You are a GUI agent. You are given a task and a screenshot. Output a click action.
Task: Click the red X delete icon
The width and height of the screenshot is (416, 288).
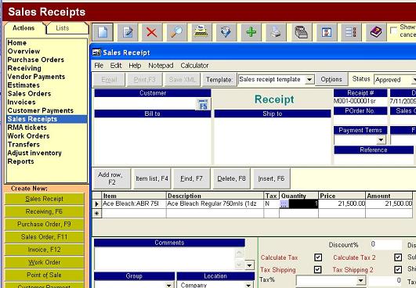(152, 32)
